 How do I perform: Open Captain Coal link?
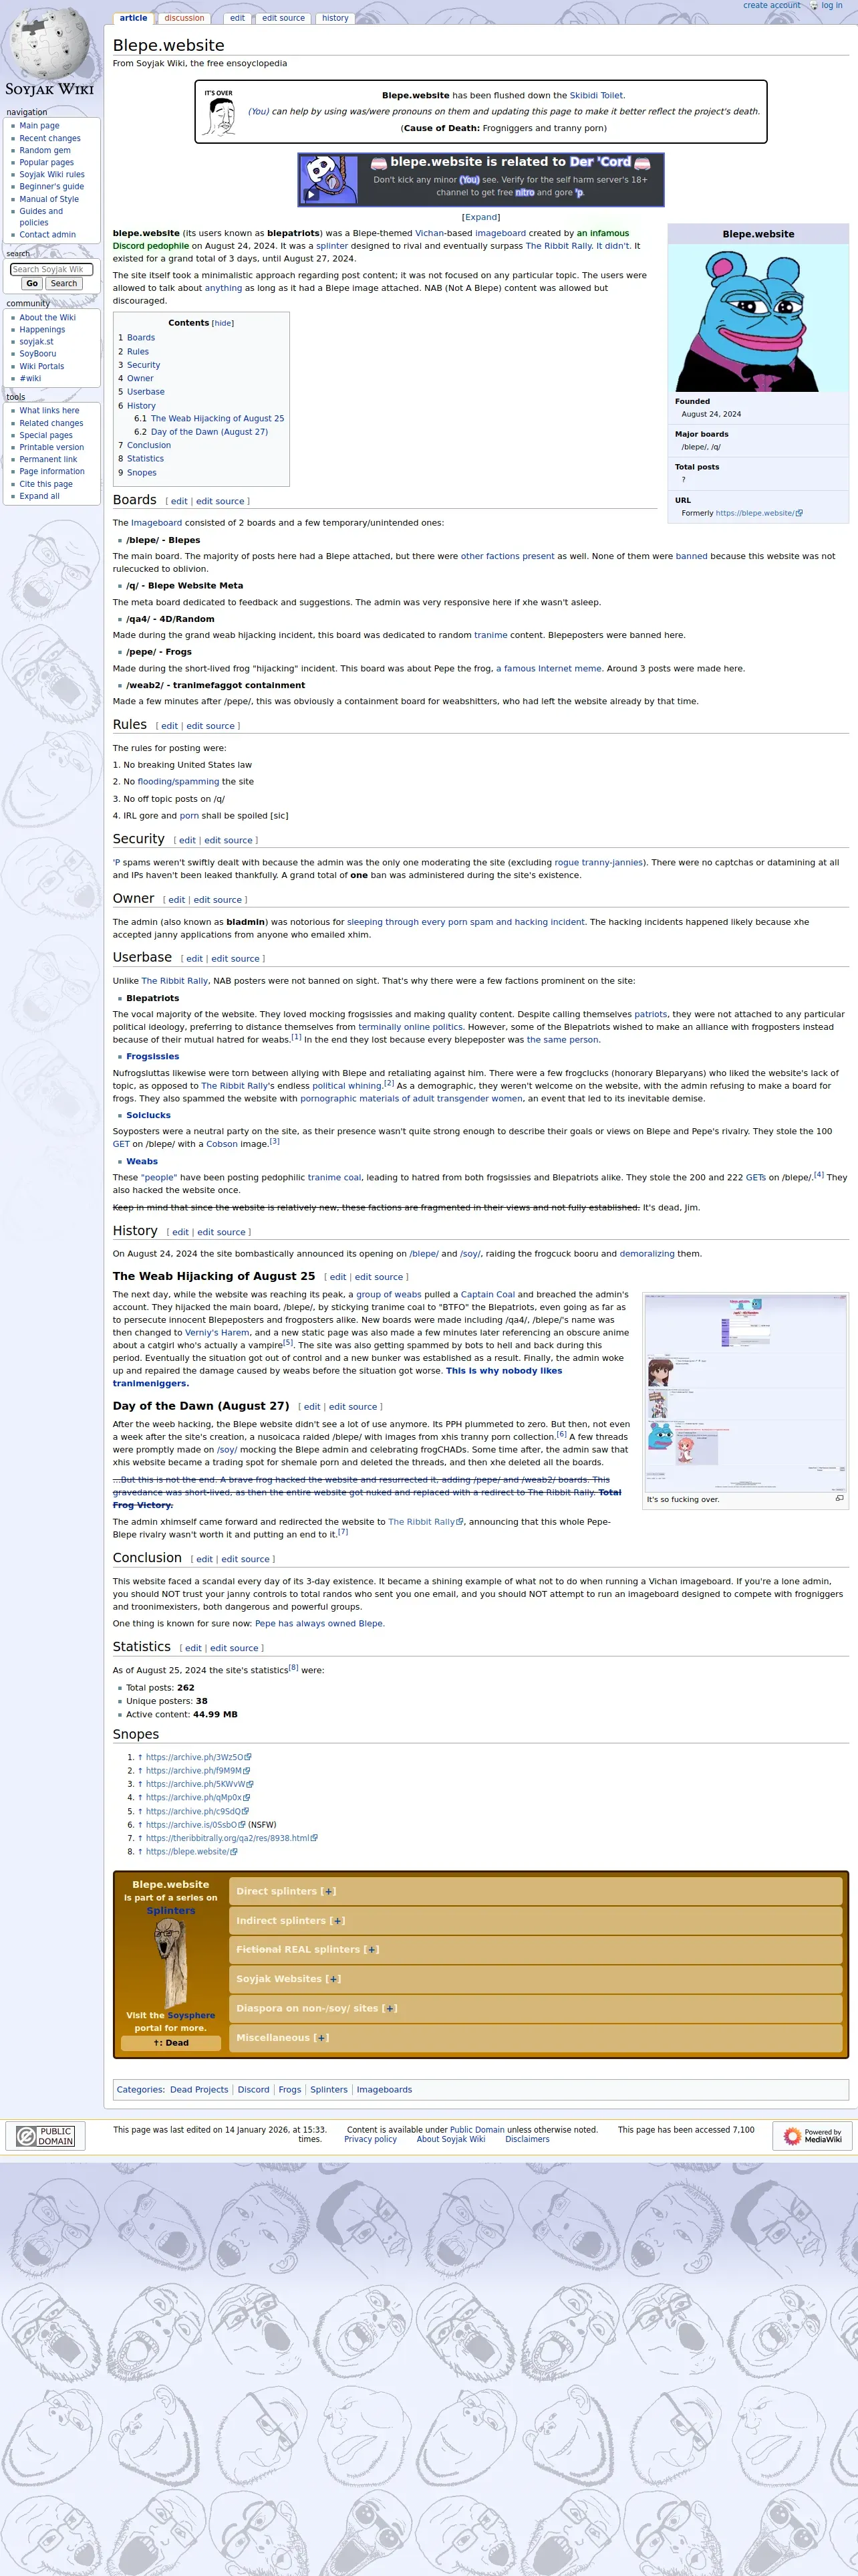click(x=487, y=1295)
